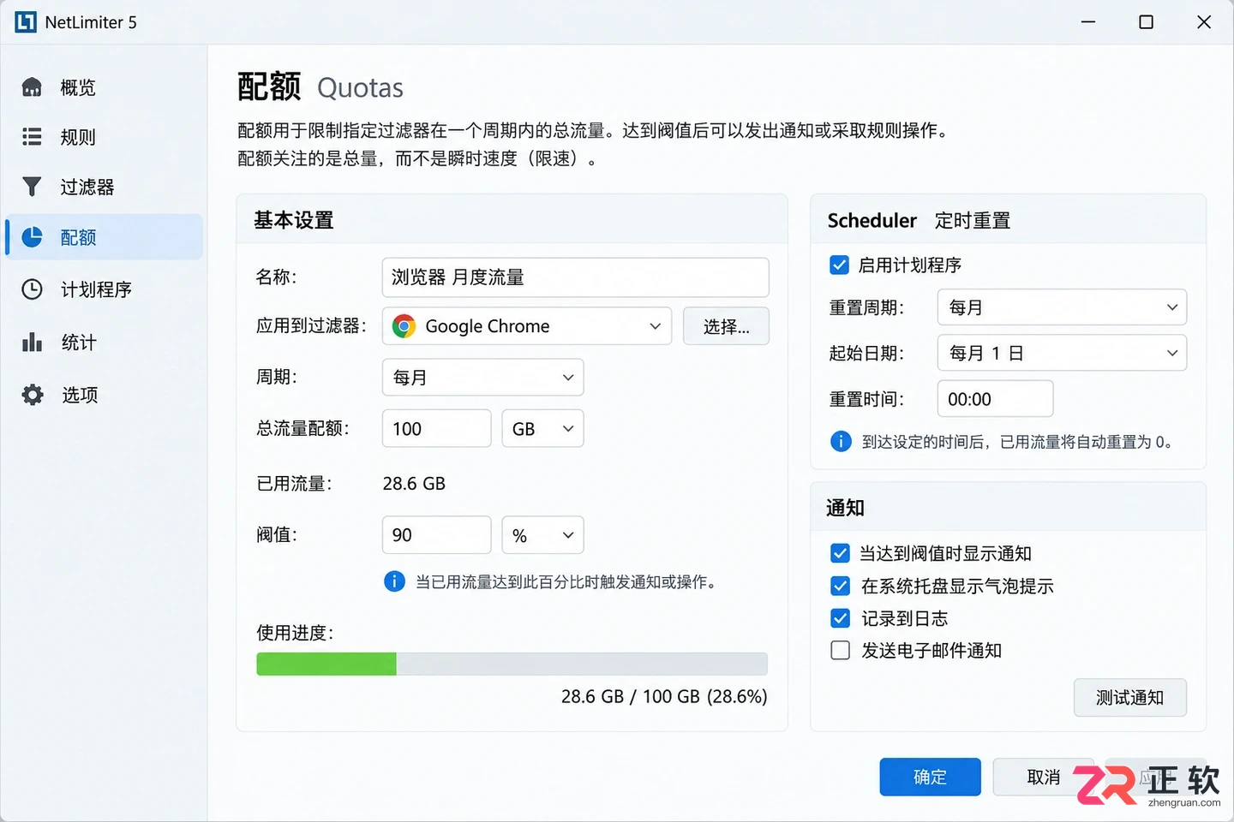Click the 取消 button

coord(1043,777)
